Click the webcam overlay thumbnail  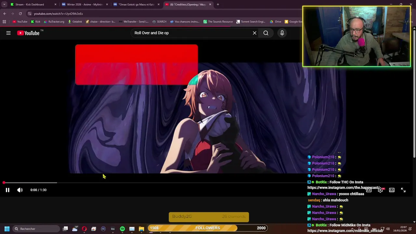point(357,37)
